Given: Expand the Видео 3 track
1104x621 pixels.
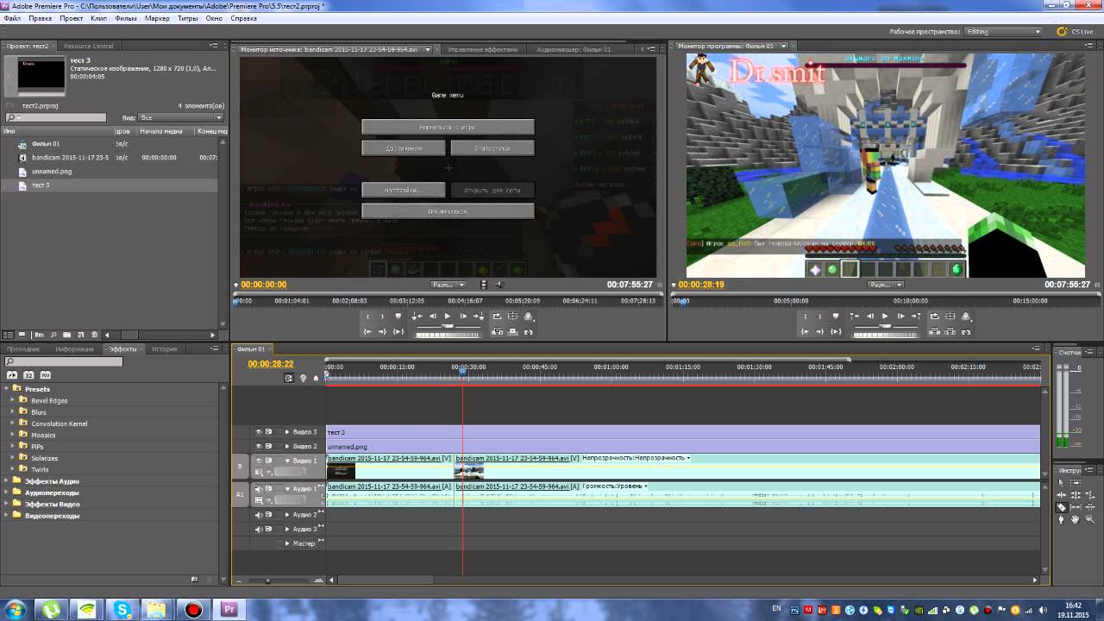Looking at the screenshot, I should (287, 432).
